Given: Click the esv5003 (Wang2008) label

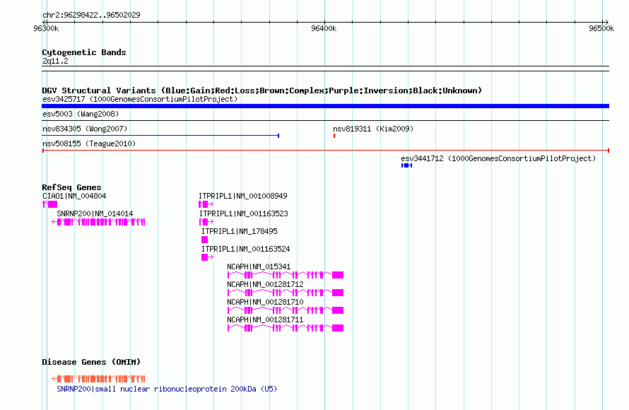Looking at the screenshot, I should (x=81, y=114).
